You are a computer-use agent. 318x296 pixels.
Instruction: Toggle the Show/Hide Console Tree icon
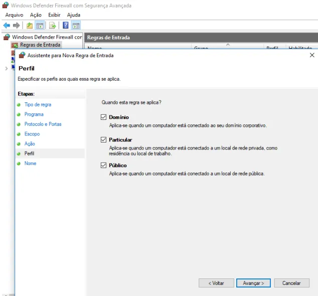pos(40,26)
